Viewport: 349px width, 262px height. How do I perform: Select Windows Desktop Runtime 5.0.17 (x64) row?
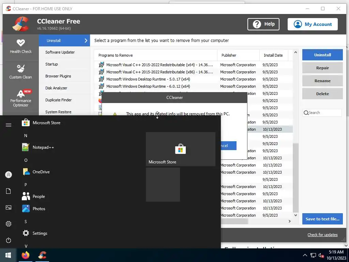click(193, 79)
